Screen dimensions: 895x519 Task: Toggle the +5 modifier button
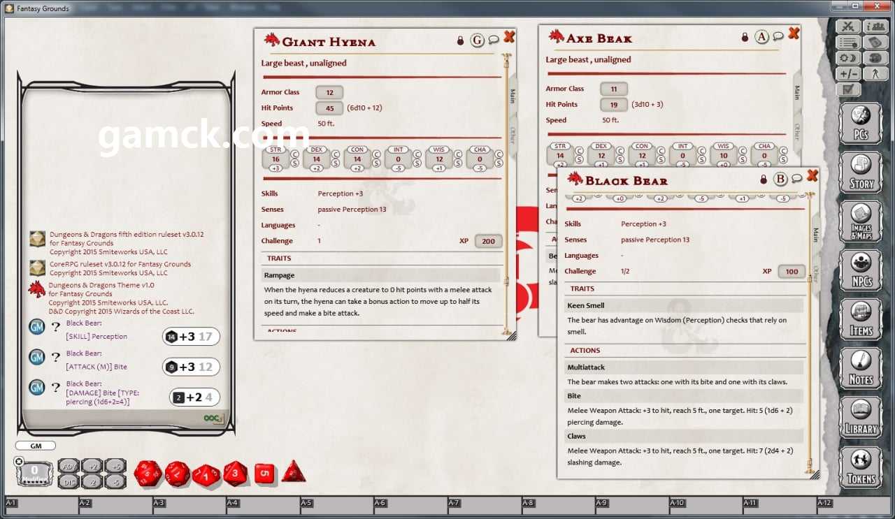point(116,467)
